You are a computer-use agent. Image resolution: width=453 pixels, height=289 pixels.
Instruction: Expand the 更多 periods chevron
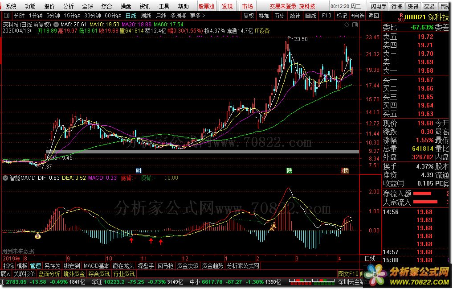pos(198,16)
